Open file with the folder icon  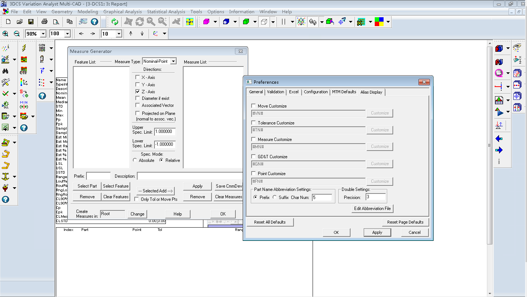click(20, 22)
